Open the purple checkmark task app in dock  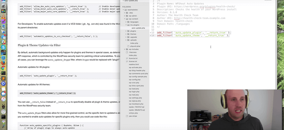[4, 22]
